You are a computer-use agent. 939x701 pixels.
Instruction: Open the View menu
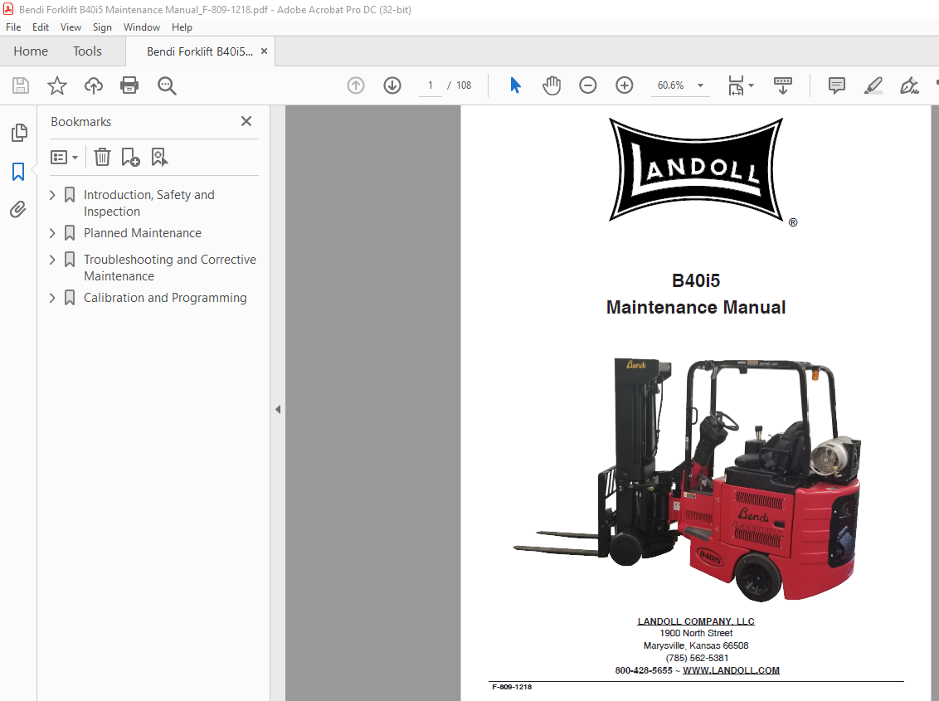71,27
